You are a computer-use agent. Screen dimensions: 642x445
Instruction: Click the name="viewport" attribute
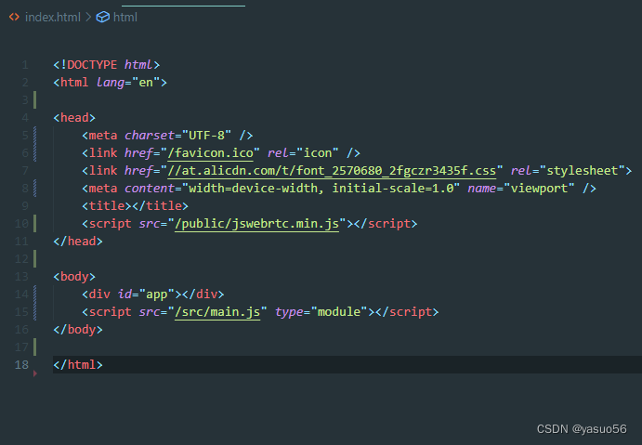pyautogui.click(x=521, y=189)
